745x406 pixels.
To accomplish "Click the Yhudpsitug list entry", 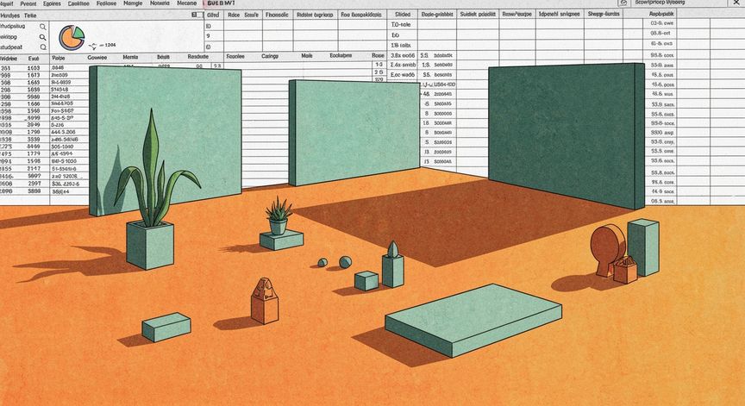I will click(12, 27).
